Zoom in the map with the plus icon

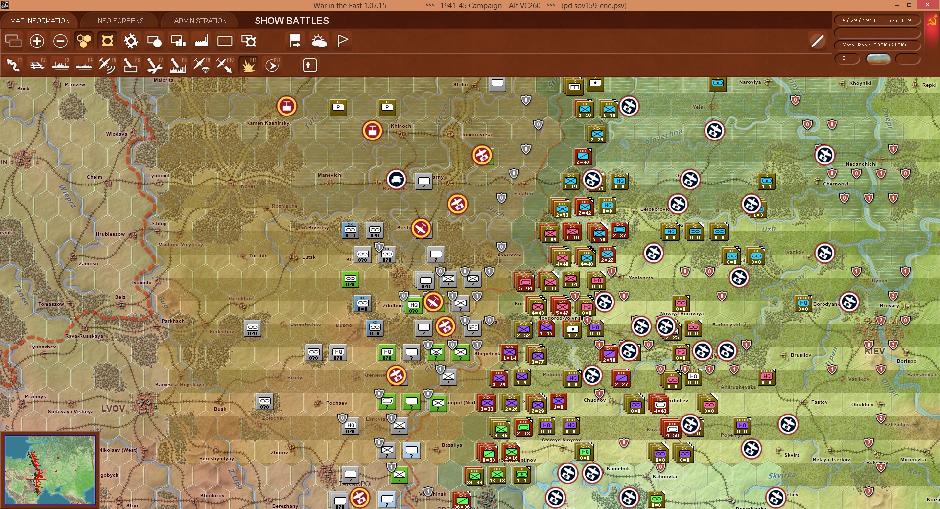coord(37,41)
